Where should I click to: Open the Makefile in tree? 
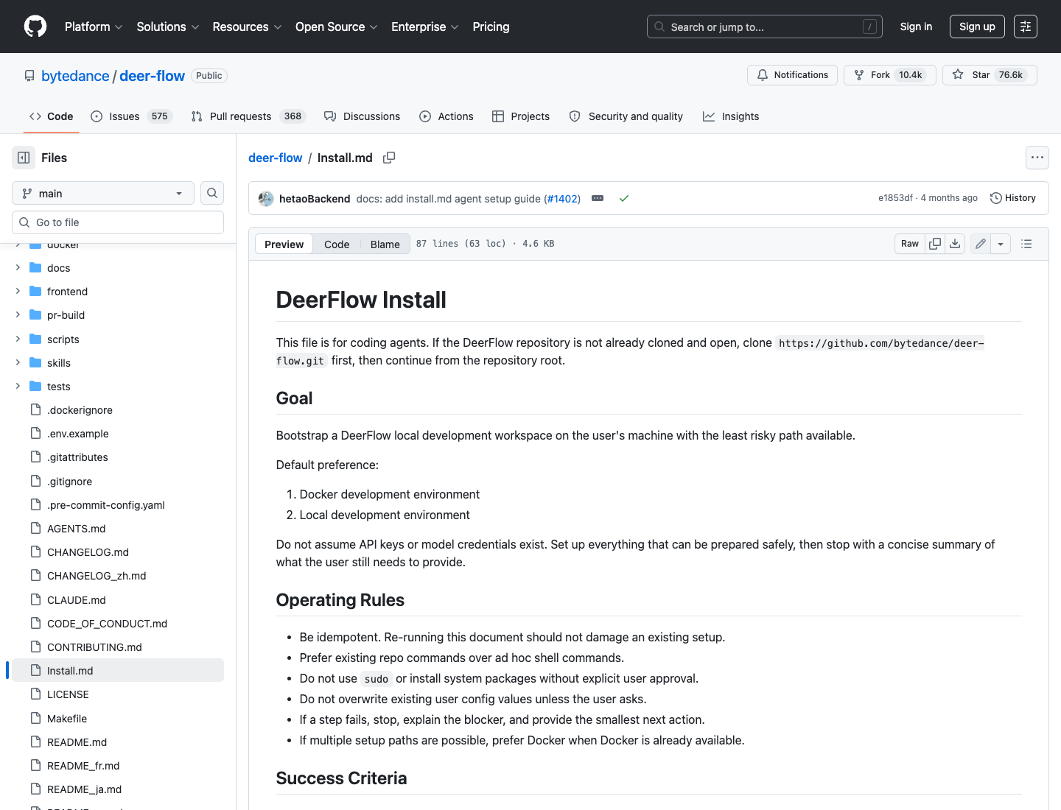pyautogui.click(x=118, y=718)
